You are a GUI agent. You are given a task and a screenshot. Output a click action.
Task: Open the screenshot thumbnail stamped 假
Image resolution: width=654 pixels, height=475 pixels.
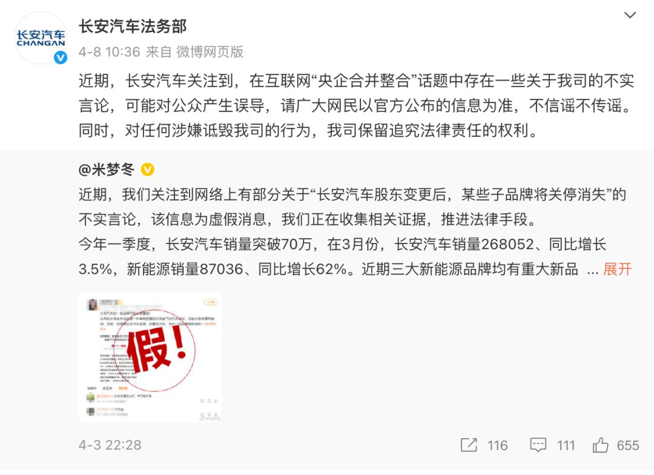[x=150, y=357]
